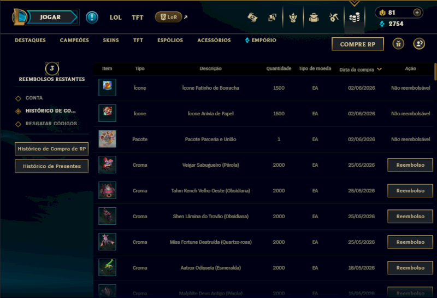This screenshot has height=298, width=437.
Task: Select RESGATAR CÓDIGOS in the sidebar
Action: click(x=51, y=124)
